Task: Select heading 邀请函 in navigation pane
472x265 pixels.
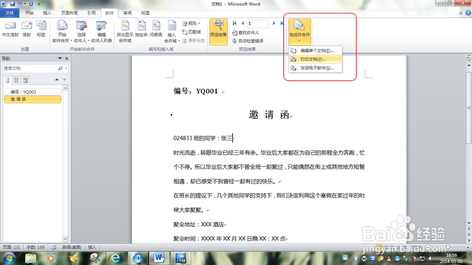Action: click(x=33, y=99)
